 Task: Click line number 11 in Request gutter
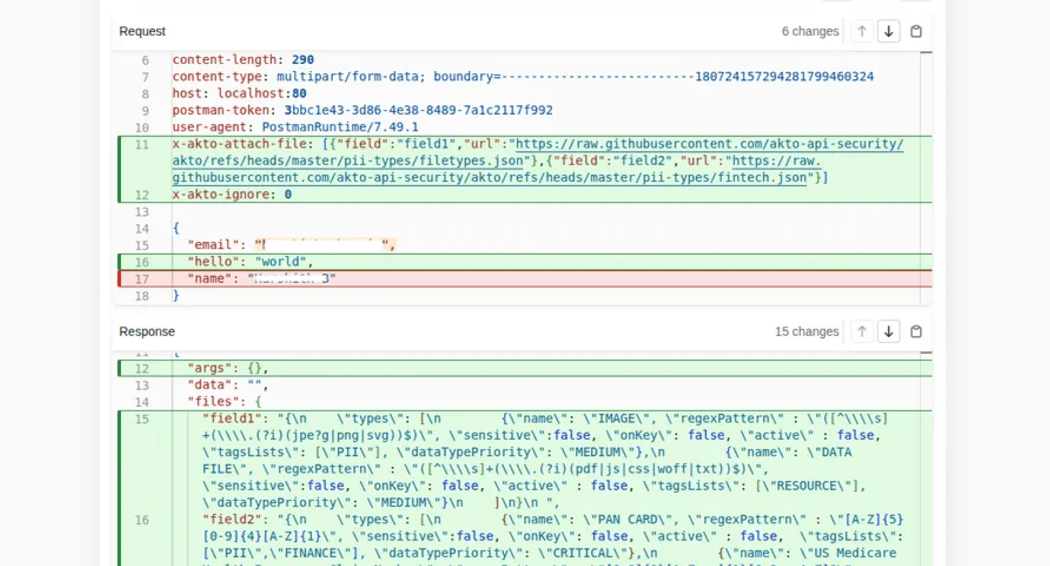142,144
